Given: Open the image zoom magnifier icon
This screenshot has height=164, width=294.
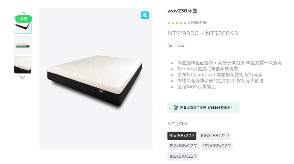Looking at the screenshot, I should [145, 15].
